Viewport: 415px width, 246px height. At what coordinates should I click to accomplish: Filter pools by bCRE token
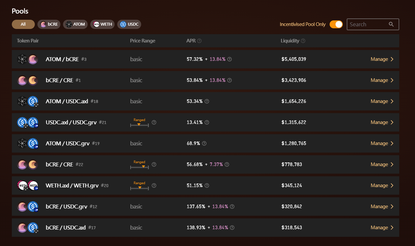(x=49, y=24)
